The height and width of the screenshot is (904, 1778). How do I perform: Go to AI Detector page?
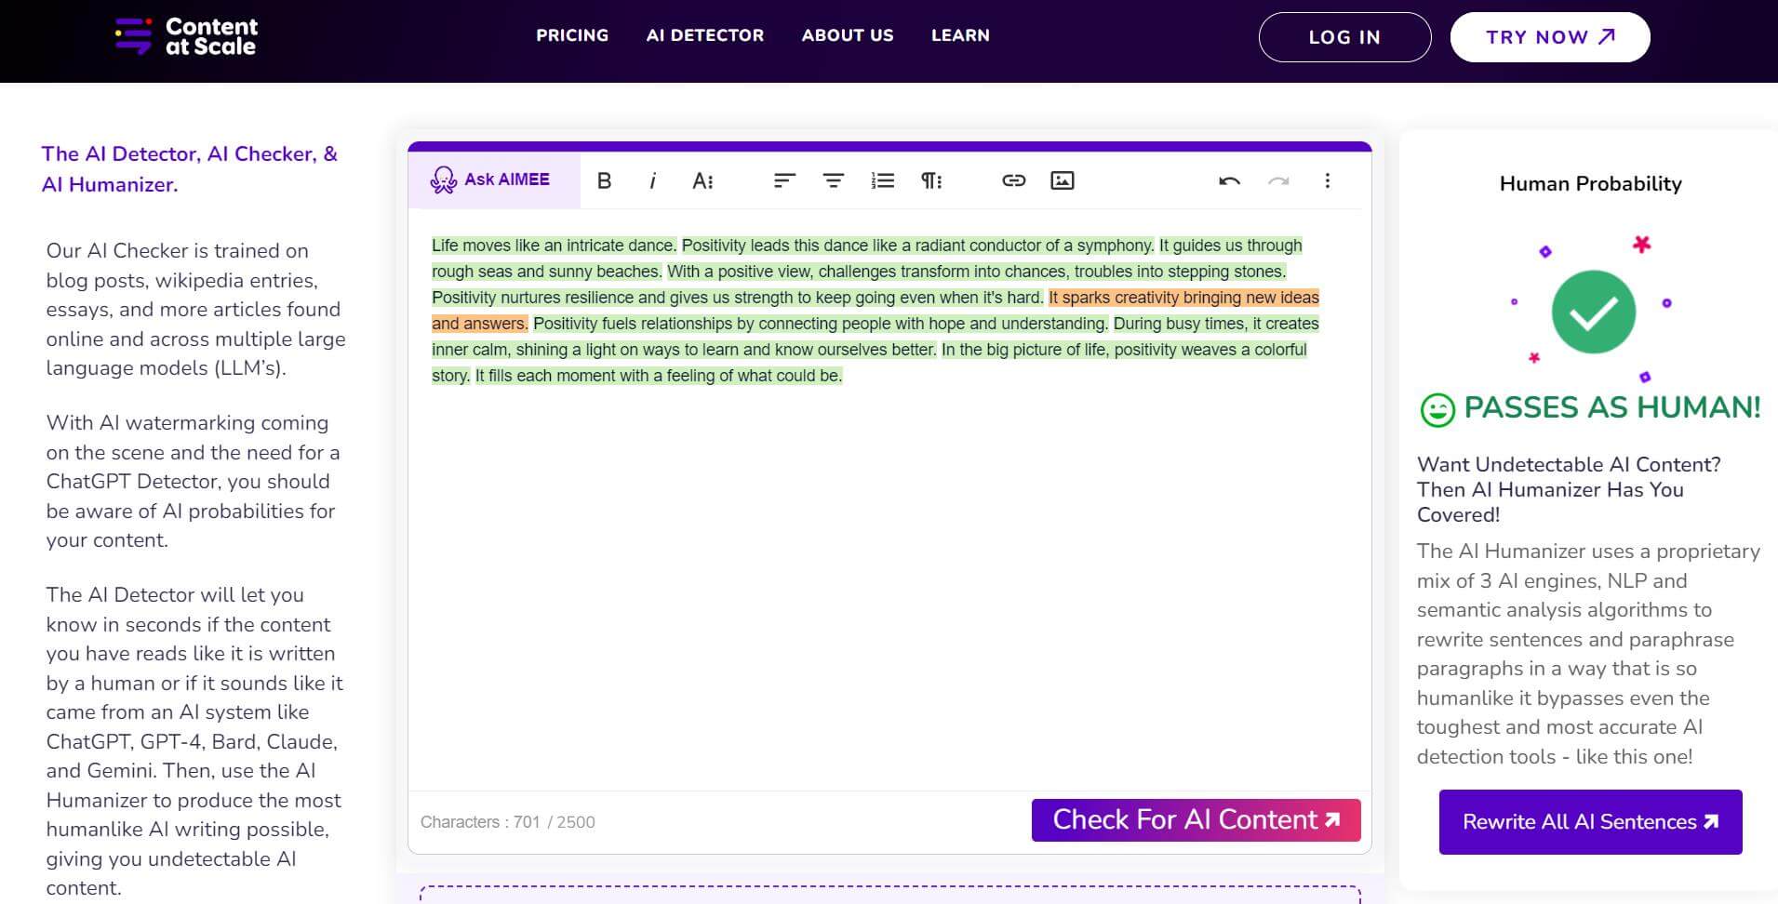[x=705, y=35]
